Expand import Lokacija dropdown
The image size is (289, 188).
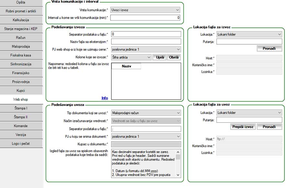(249, 113)
